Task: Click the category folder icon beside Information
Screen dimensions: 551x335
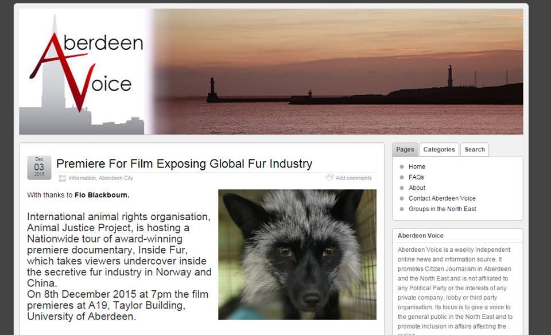Action: click(63, 178)
